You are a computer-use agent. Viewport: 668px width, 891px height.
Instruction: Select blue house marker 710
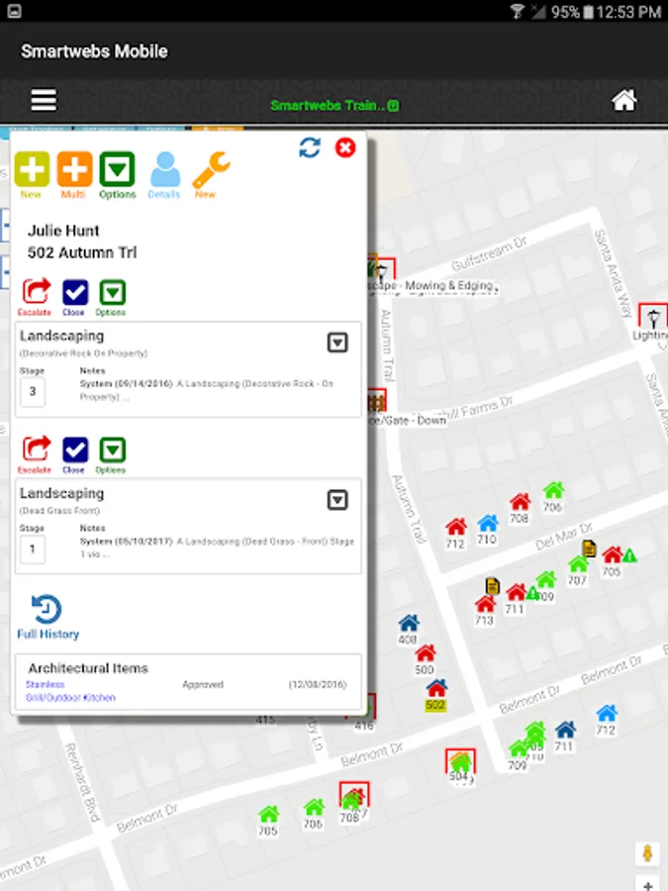487,523
